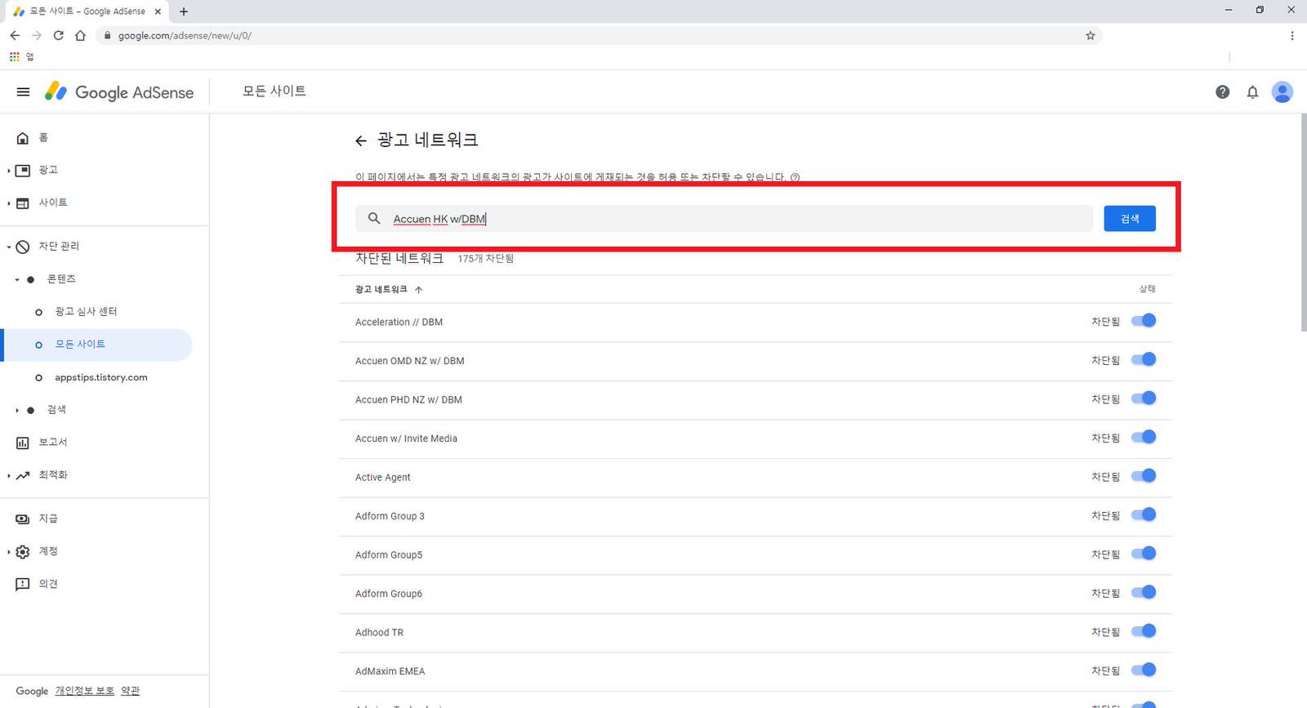Click the browser address bar URL
Screen dimensions: 1307x708
pyautogui.click(x=185, y=35)
